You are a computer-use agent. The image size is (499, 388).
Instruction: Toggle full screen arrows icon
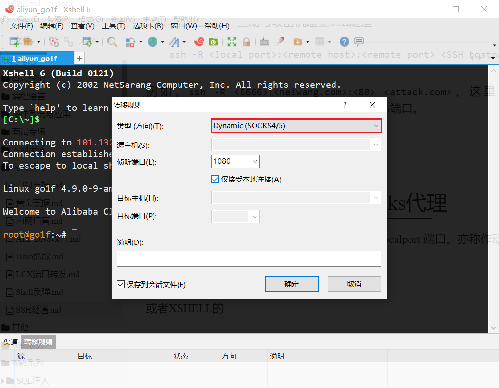(232, 42)
